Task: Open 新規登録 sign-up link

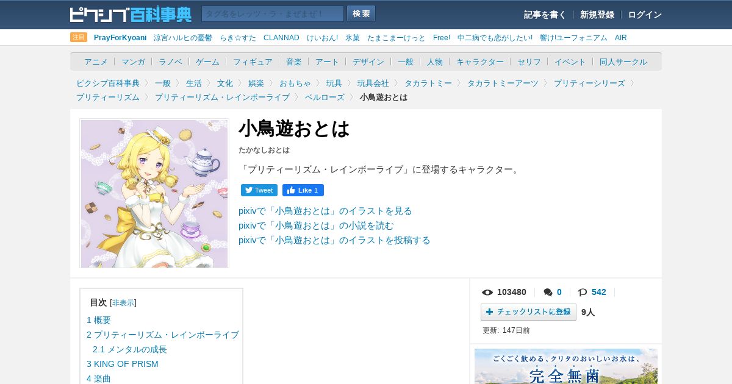Action: tap(597, 15)
